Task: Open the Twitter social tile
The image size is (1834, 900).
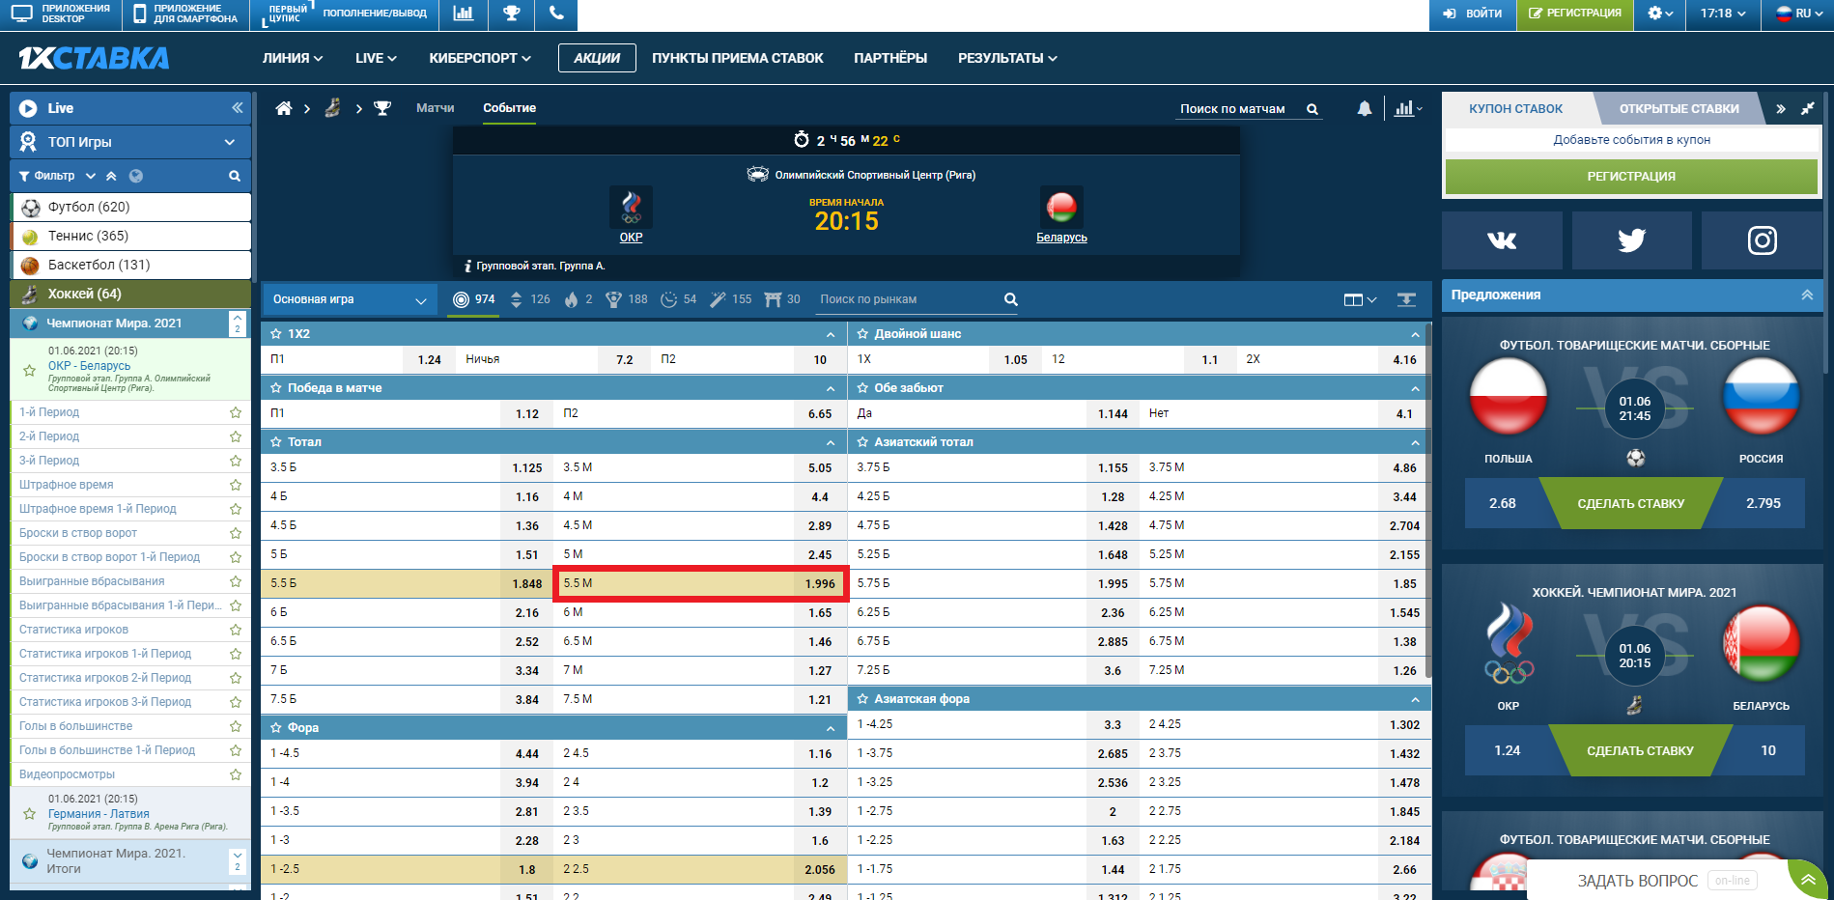Action: (x=1631, y=240)
